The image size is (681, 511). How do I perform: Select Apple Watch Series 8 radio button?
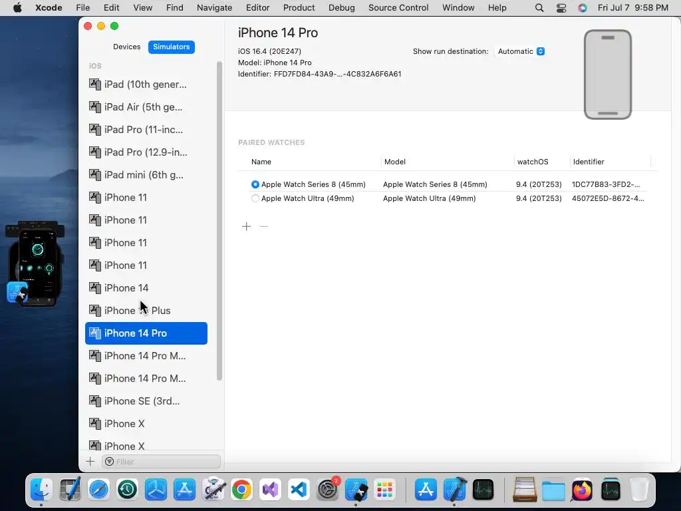click(x=255, y=184)
